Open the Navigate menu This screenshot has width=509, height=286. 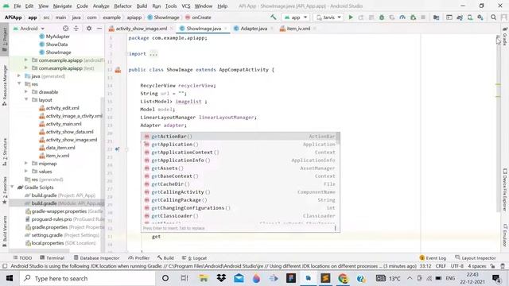[x=62, y=6]
